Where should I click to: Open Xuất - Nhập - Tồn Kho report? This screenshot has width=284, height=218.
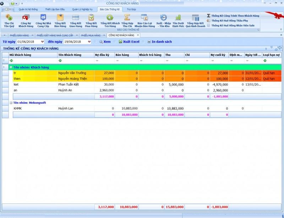coord(163,20)
